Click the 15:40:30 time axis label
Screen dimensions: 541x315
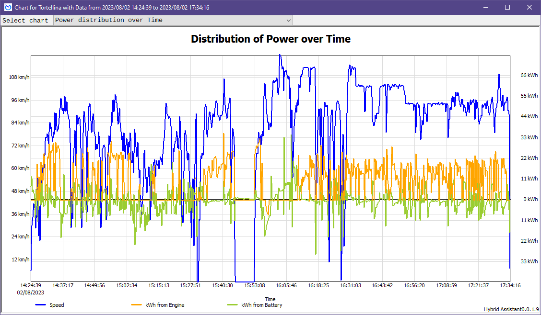click(223, 285)
